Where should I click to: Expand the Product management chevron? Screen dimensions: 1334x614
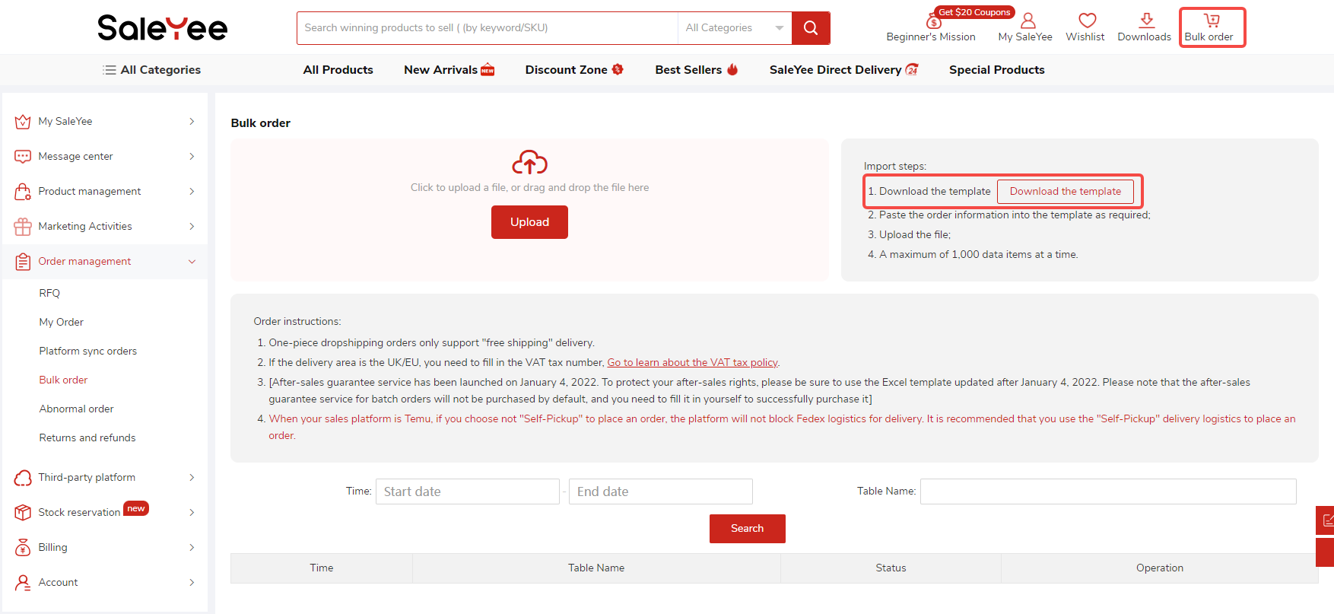192,192
